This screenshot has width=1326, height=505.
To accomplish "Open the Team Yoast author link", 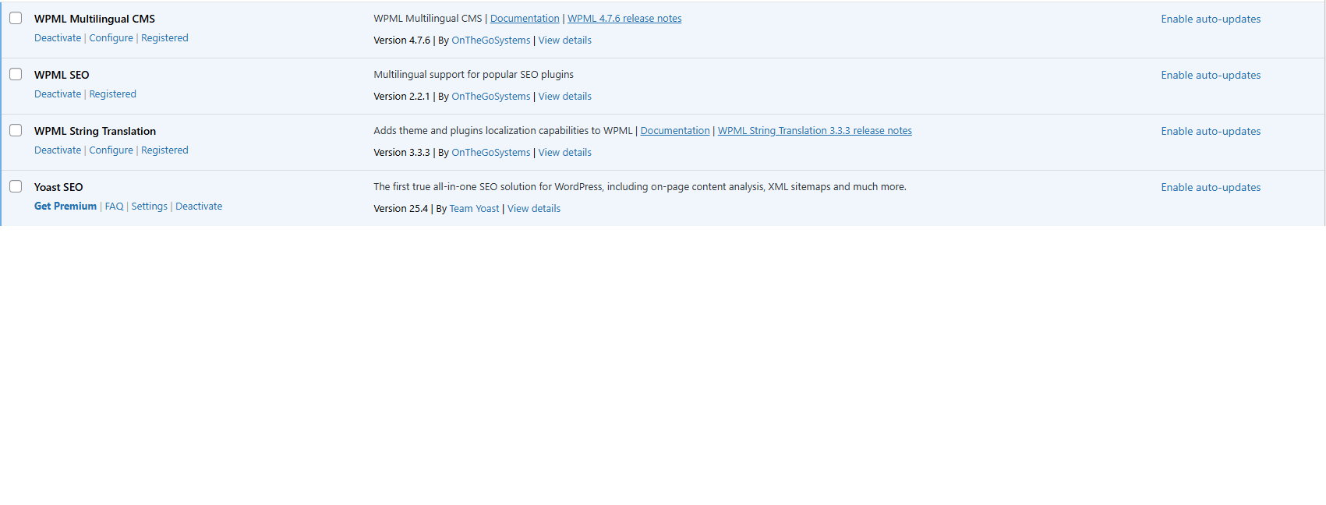I will [x=475, y=209].
